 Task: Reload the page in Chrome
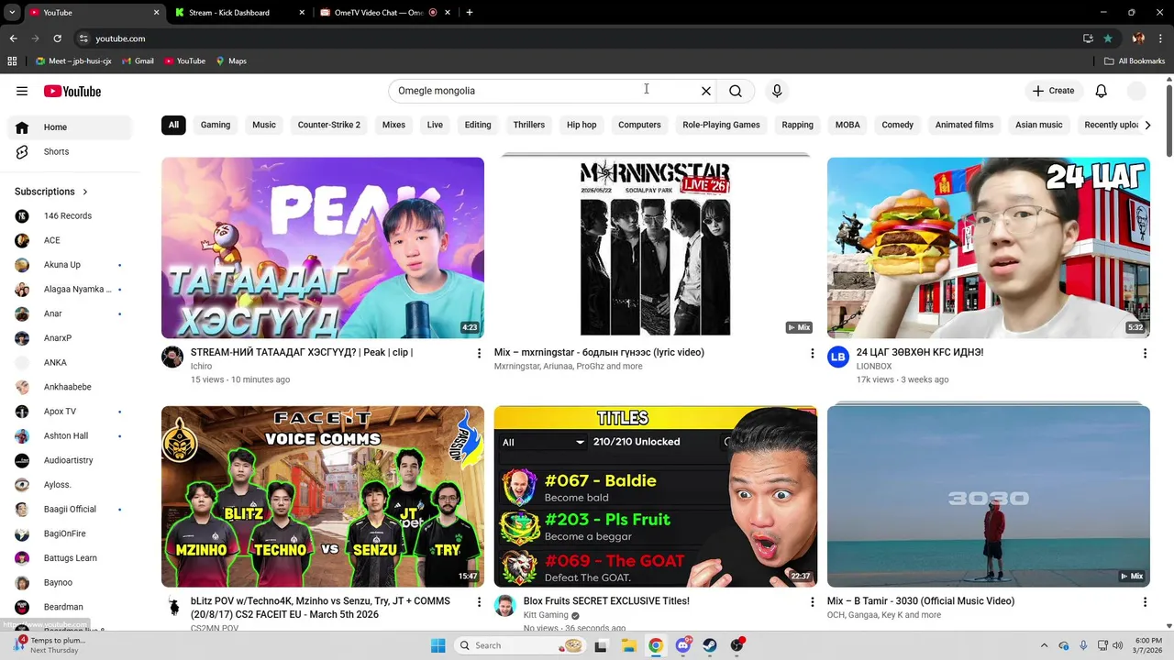click(x=57, y=38)
